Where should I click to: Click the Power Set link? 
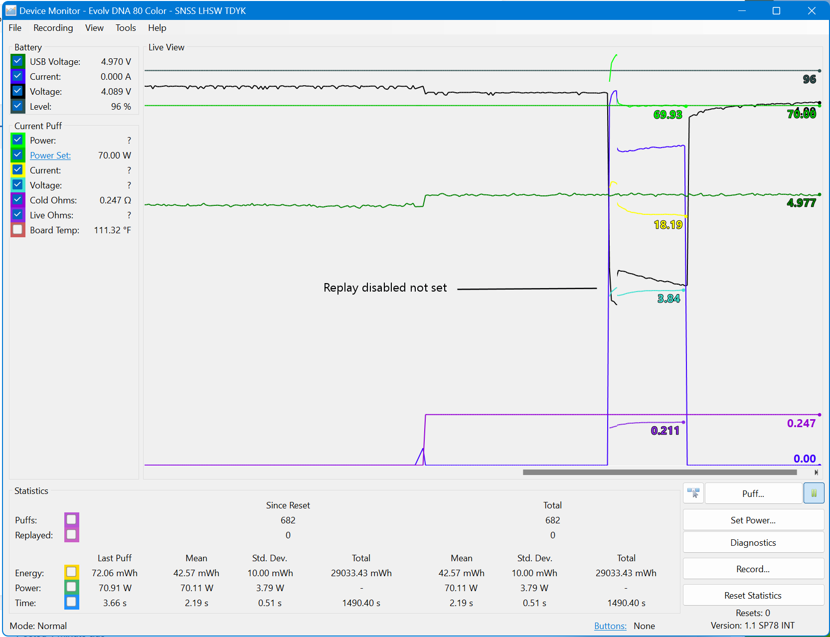pyautogui.click(x=50, y=156)
